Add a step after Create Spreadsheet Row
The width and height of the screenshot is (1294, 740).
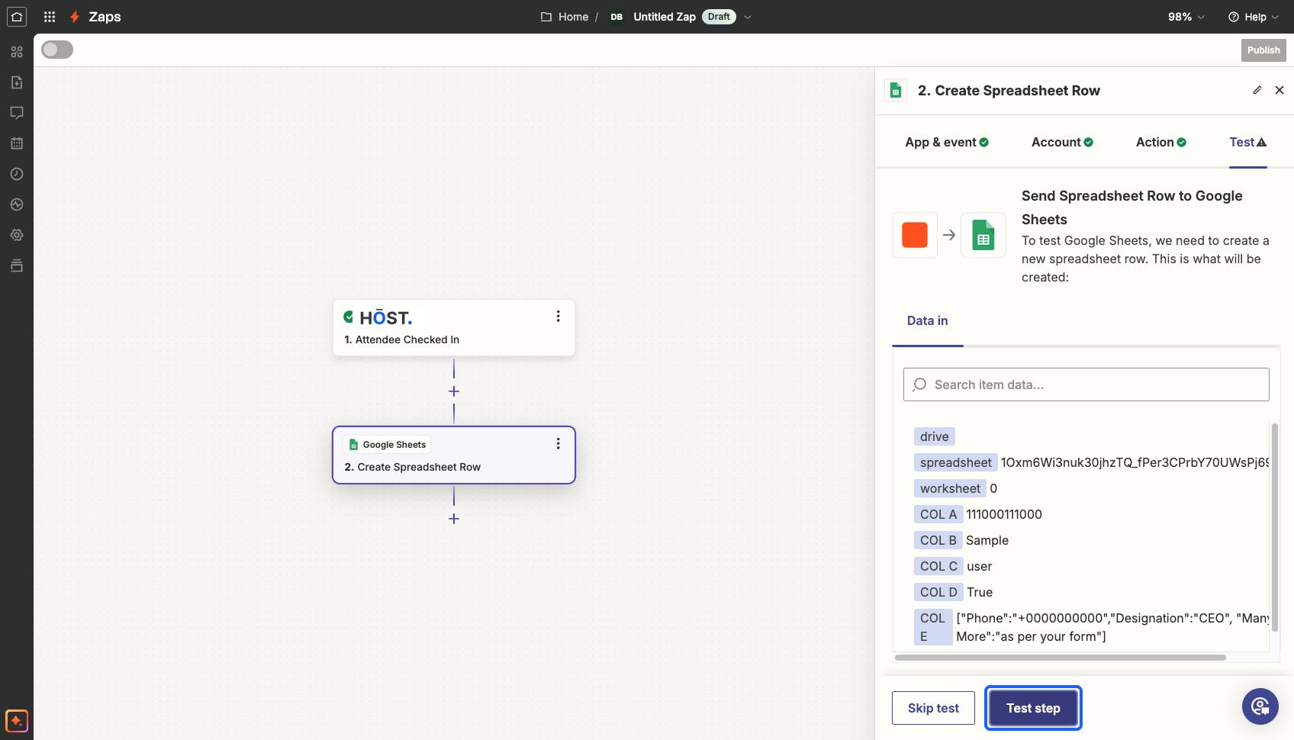pos(454,519)
